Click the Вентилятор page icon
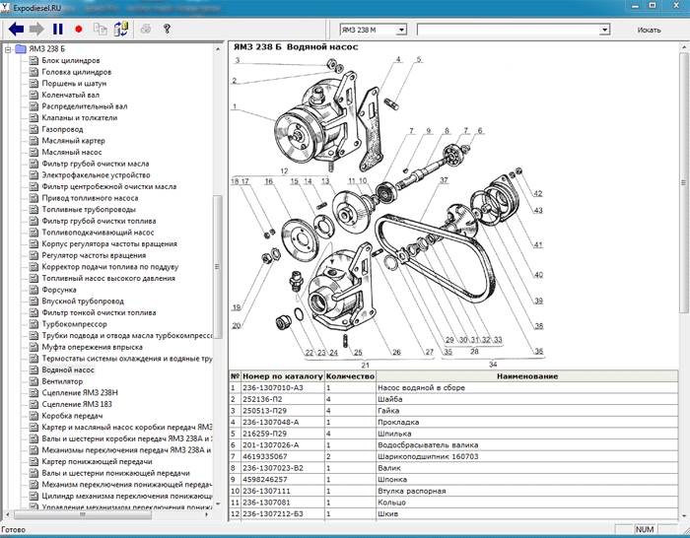This screenshot has width=690, height=538. (34, 381)
